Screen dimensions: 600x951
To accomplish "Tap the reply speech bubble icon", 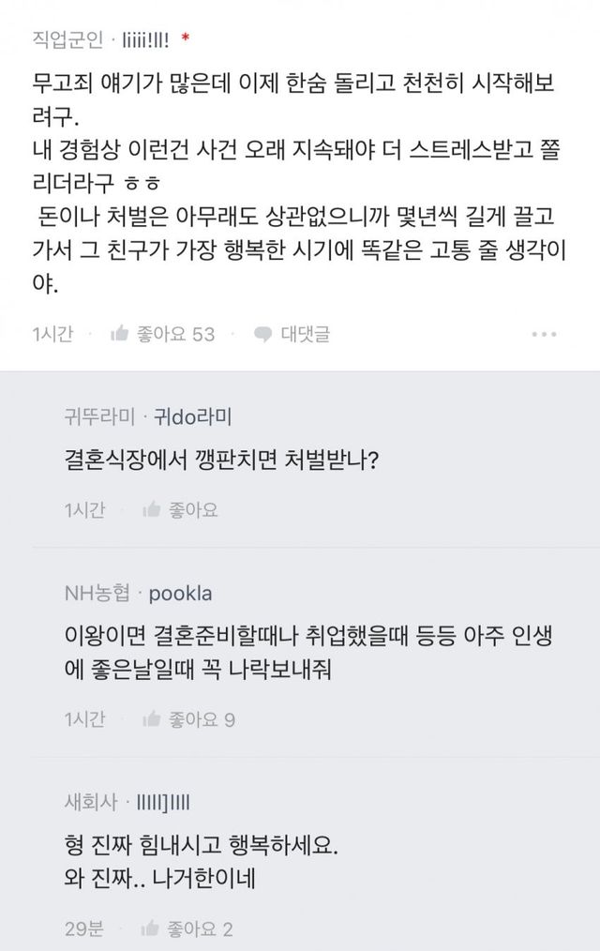I will point(263,334).
